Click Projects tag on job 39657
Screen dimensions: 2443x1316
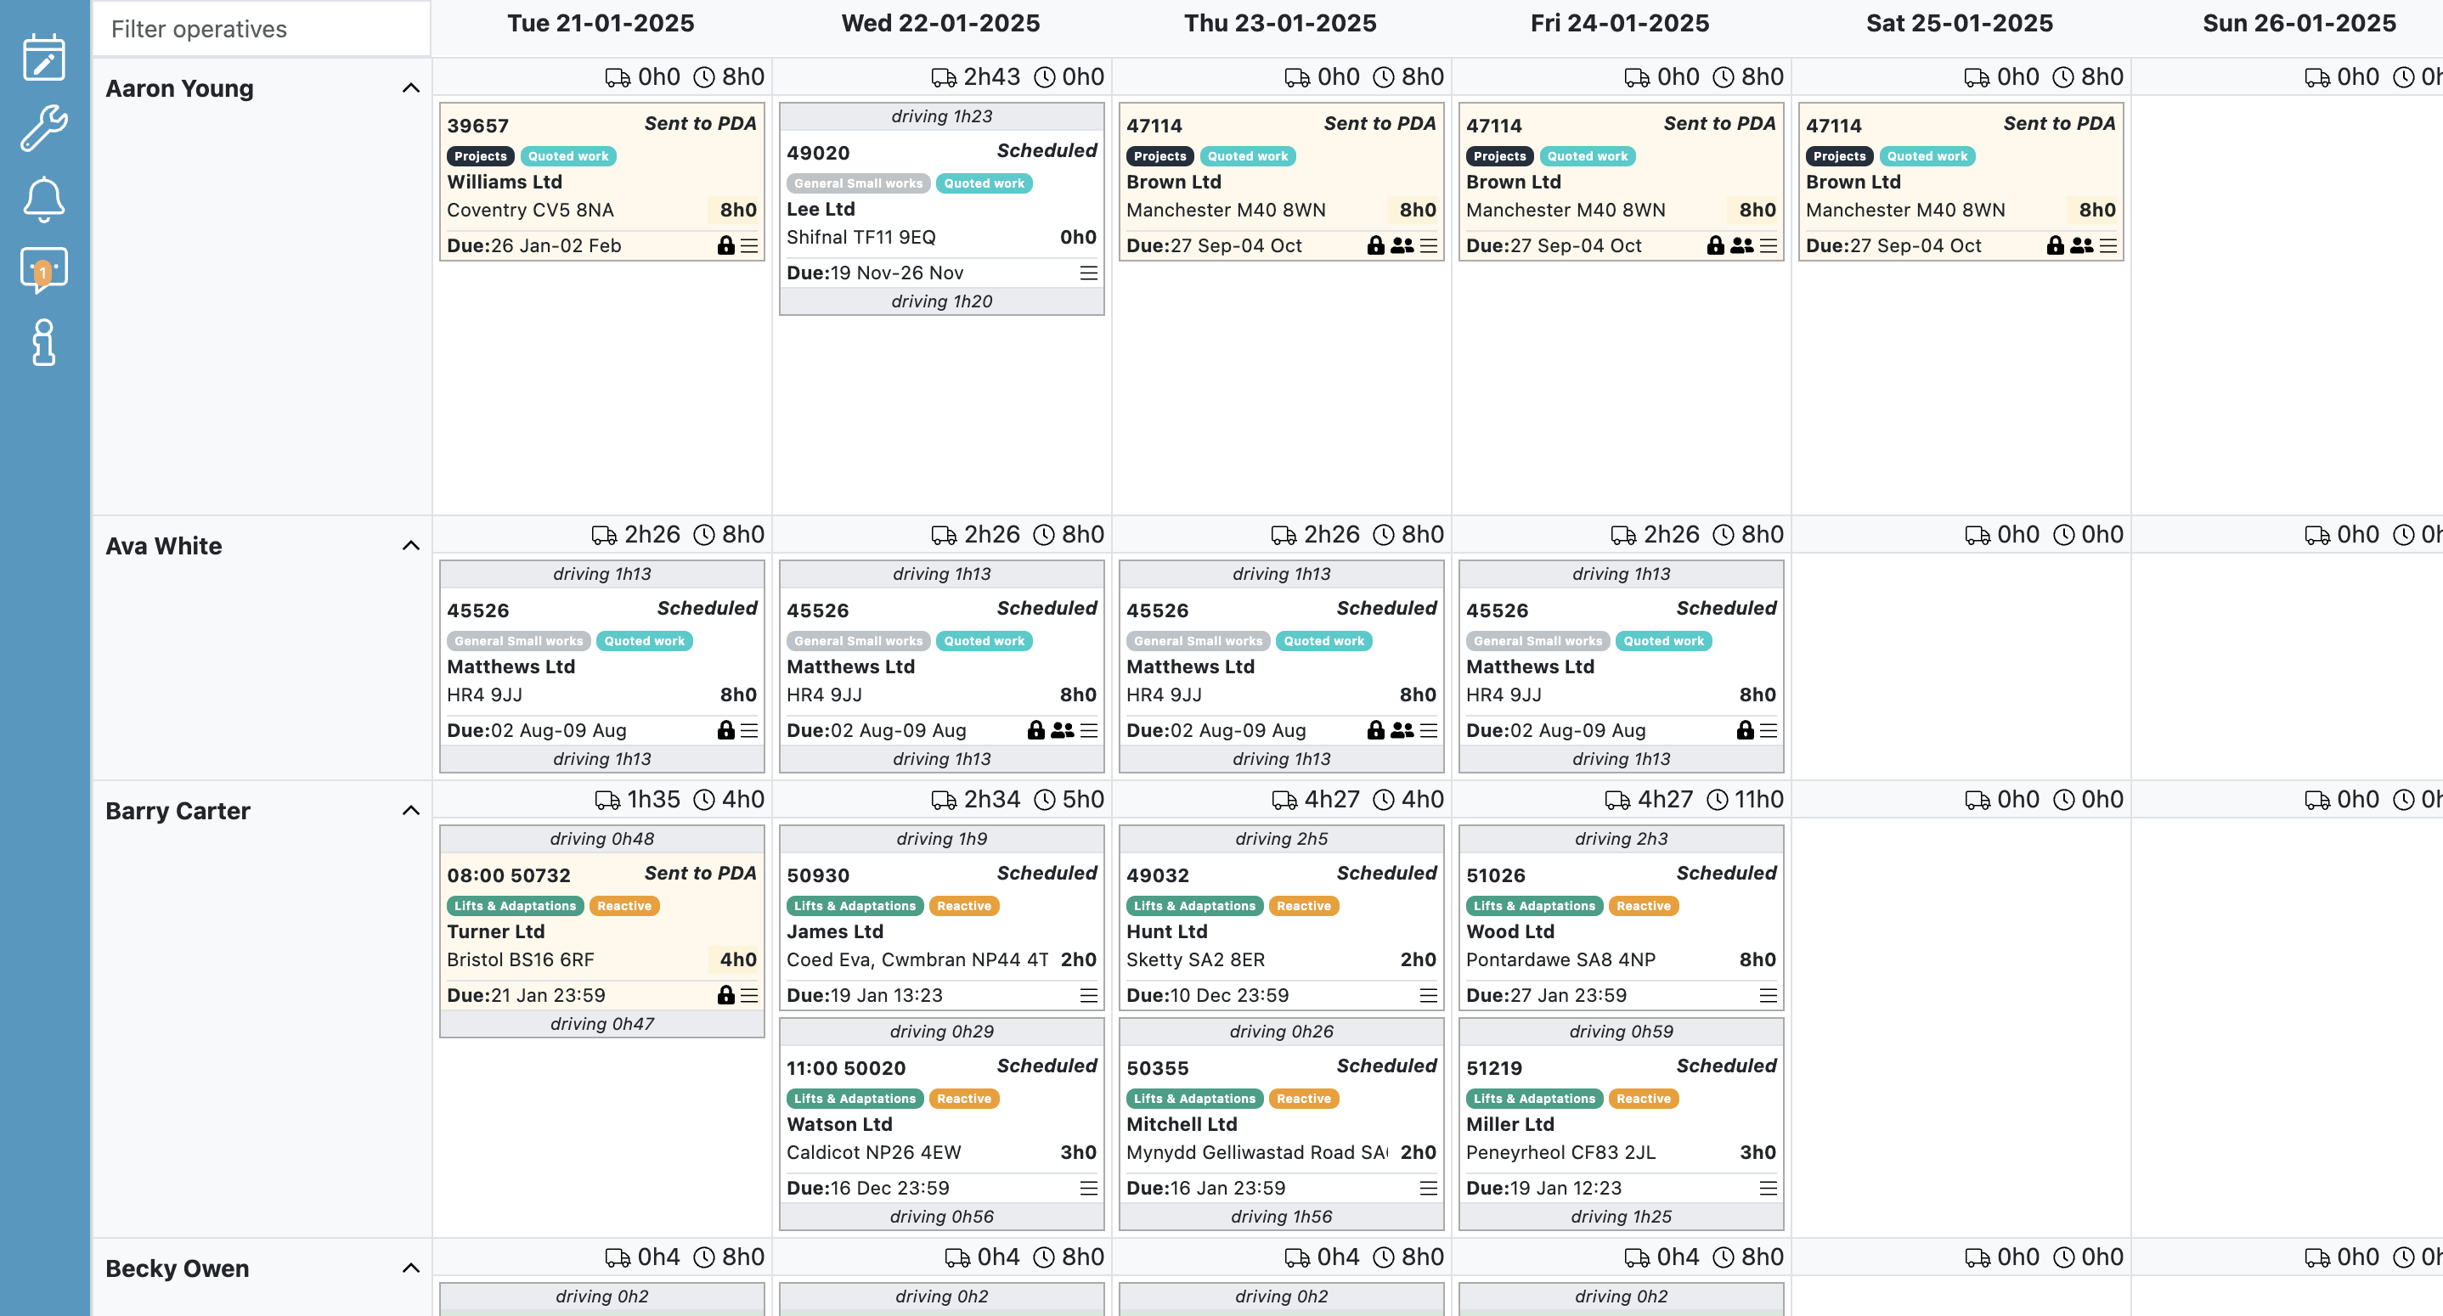pos(480,156)
